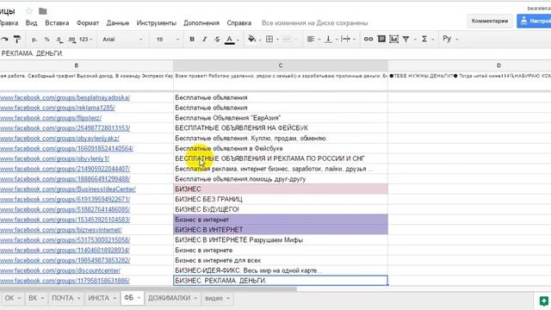Click the fill color bucket icon

pos(251,39)
